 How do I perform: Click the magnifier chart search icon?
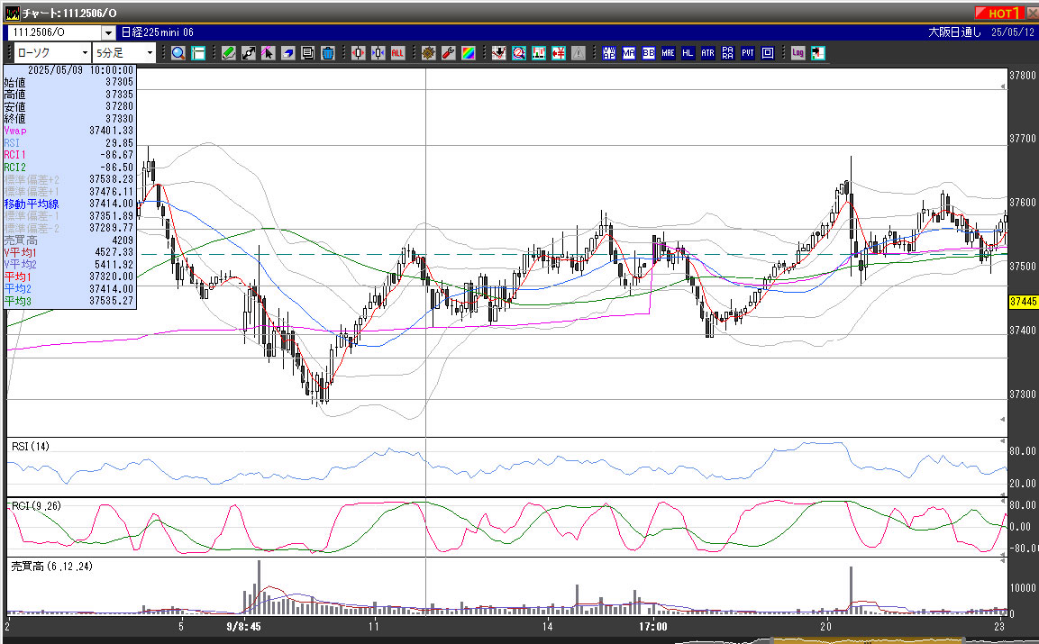[x=519, y=53]
